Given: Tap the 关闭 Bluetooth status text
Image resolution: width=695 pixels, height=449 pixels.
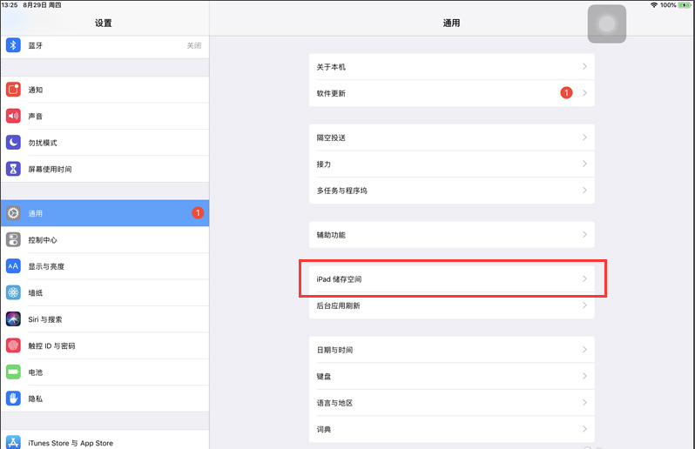Looking at the screenshot, I should click(x=193, y=45).
